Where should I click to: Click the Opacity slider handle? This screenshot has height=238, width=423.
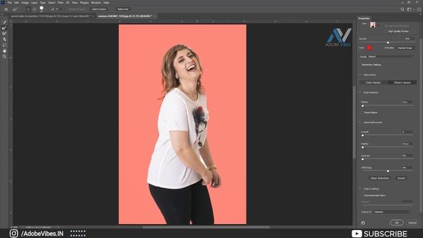(388, 42)
